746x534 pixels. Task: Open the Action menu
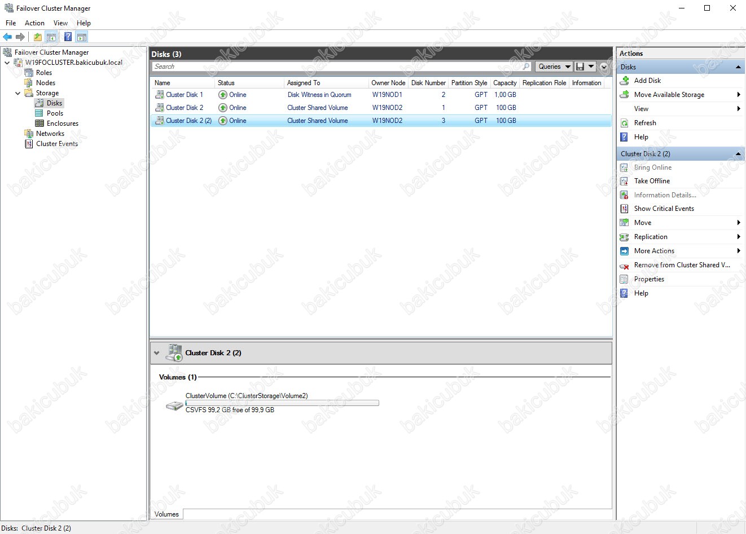(34, 23)
